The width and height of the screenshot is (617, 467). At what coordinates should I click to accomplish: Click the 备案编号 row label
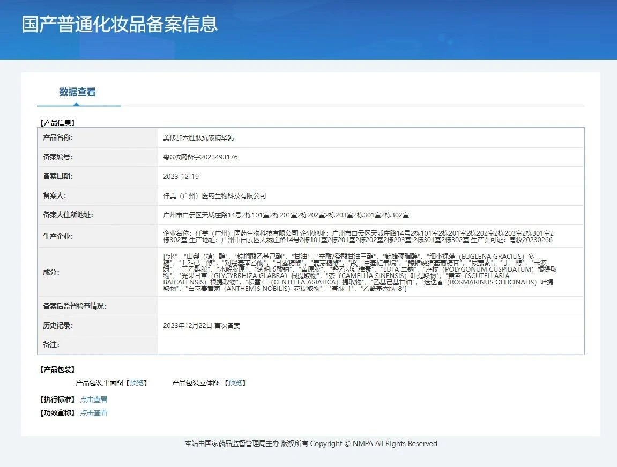pos(58,157)
